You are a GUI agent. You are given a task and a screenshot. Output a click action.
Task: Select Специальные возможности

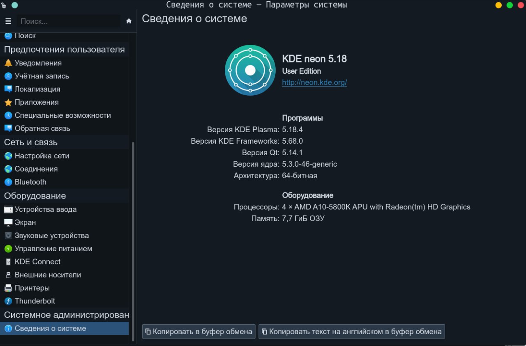[65, 115]
